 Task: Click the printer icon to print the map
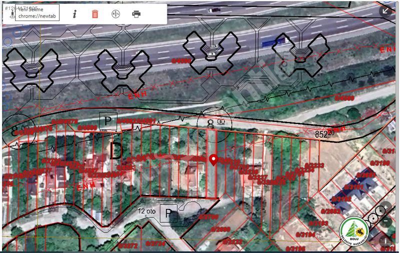coord(136,14)
